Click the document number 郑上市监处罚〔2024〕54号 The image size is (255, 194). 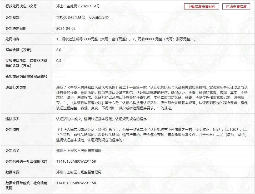click(x=78, y=6)
